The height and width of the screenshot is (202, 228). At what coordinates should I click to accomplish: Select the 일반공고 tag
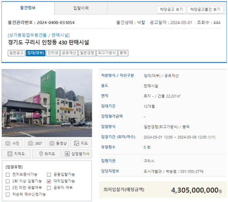coord(17,53)
